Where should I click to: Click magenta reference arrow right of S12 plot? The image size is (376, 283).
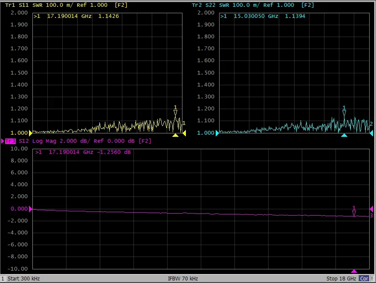click(x=371, y=209)
